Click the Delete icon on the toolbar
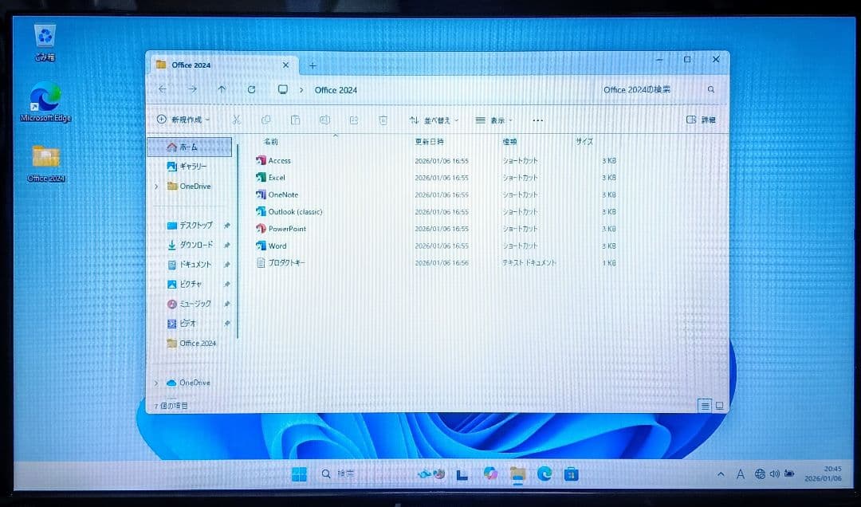Screen dimensions: 861x507 [x=383, y=120]
